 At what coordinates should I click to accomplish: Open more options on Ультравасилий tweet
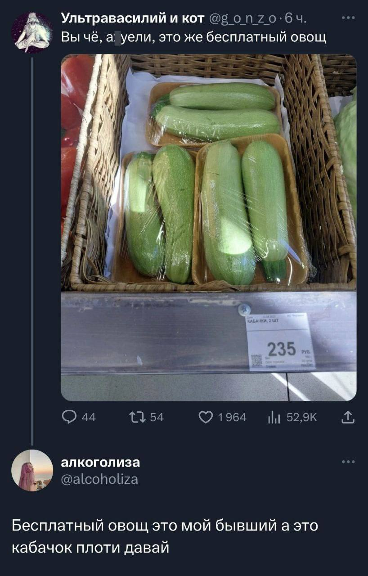click(x=348, y=18)
